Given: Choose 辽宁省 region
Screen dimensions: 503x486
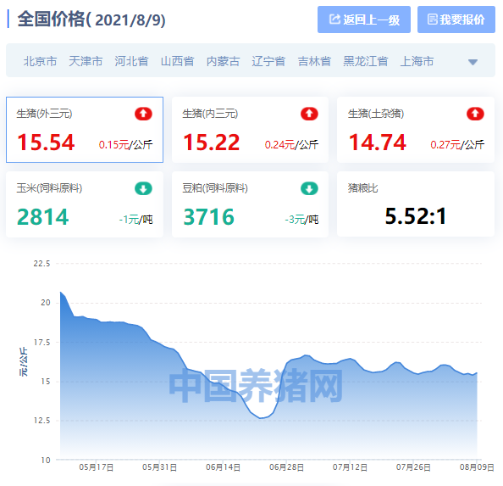Looking at the screenshot, I should [268, 61].
